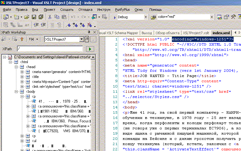Open the Add New Item dropdown arrow
The height and width of the screenshot is (151, 241).
click(21, 17)
